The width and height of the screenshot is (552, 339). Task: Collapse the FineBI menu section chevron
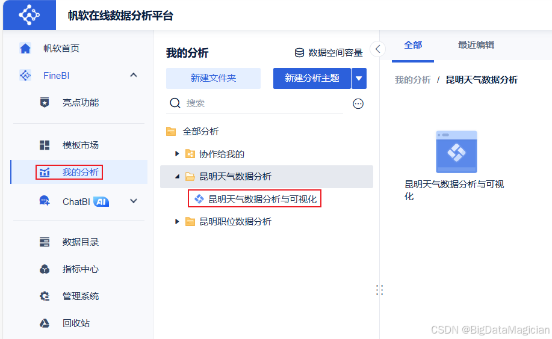point(134,75)
